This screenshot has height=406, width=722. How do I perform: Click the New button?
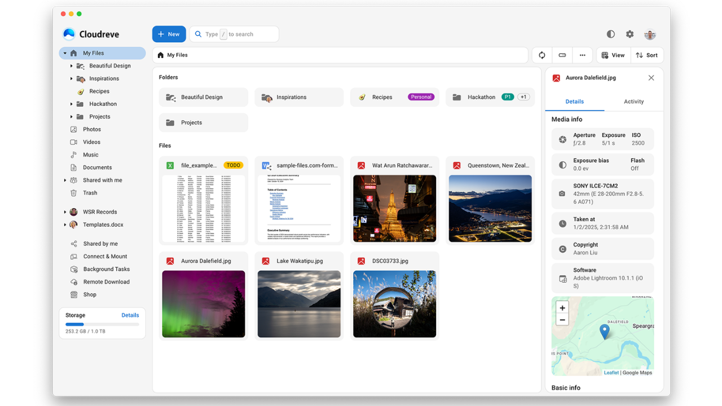169,34
